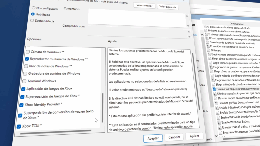Select El servidor de auditoría no admite la firma

pyautogui.click(x=232, y=47)
